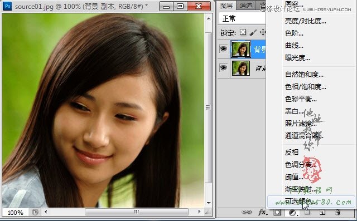357x221 pixels.
Task: Click the window resize grip corner
Action: 208,212
